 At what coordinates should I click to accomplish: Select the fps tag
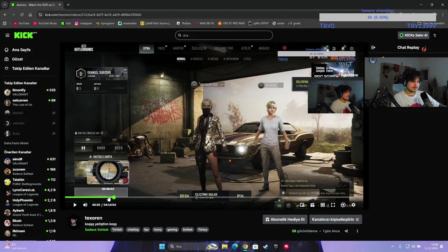click(146, 230)
